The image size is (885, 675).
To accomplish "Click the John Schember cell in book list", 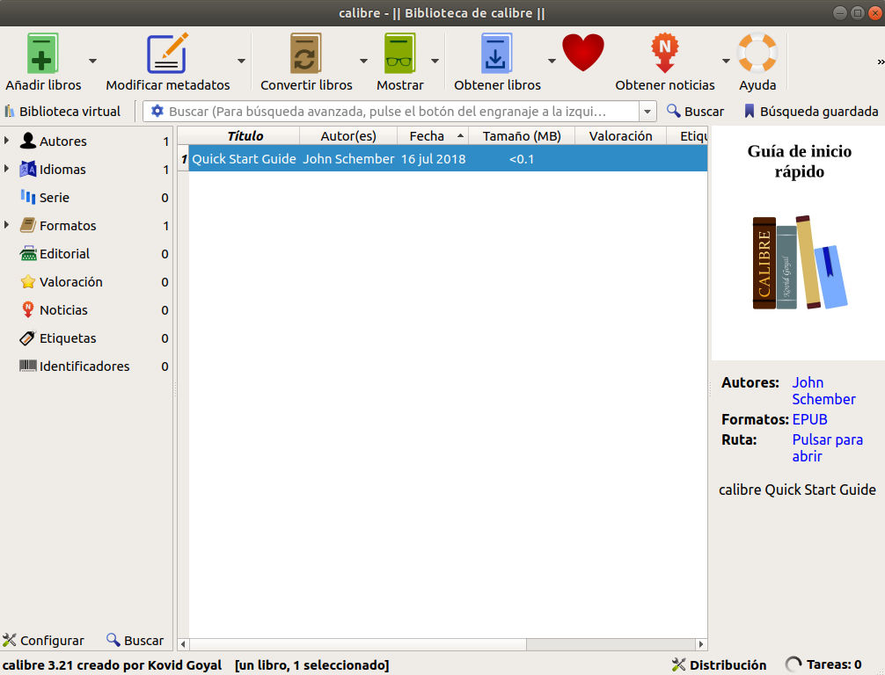I will tap(348, 159).
